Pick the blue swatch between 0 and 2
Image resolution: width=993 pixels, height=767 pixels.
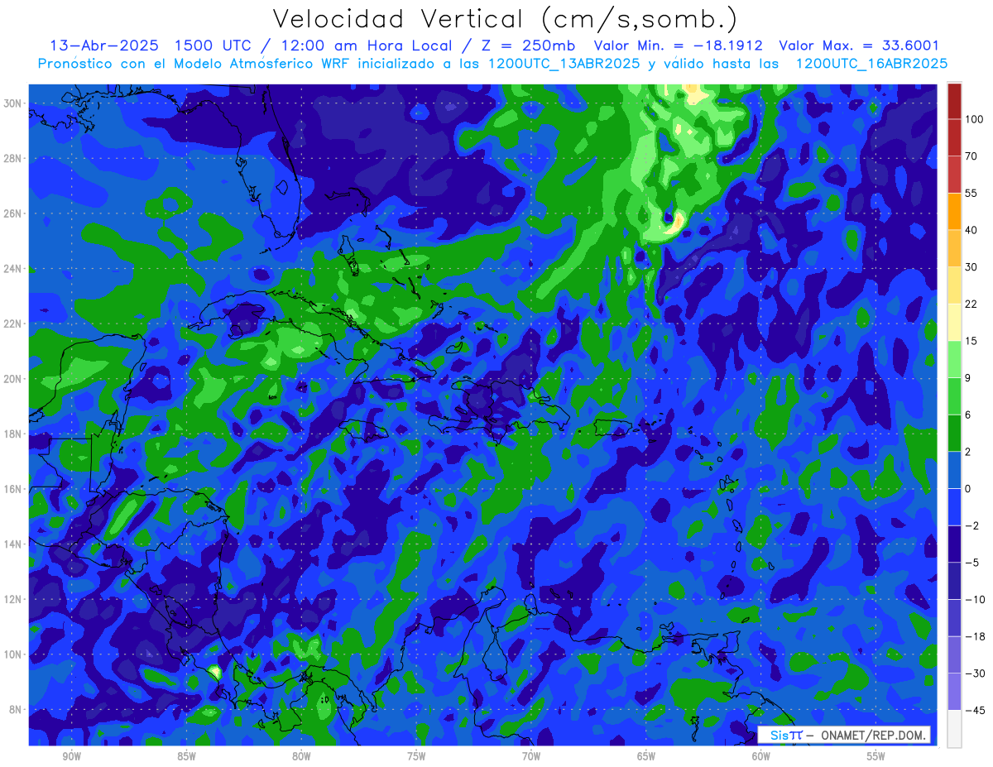point(954,470)
